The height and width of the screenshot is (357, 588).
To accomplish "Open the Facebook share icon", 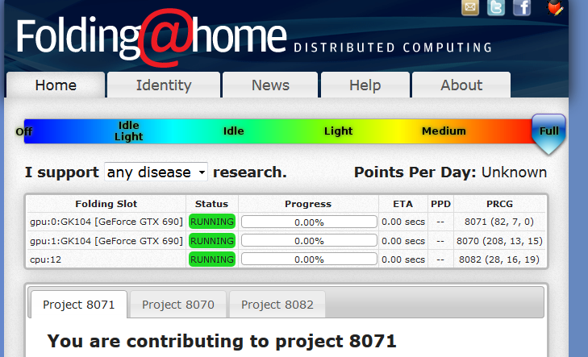I will [x=522, y=7].
